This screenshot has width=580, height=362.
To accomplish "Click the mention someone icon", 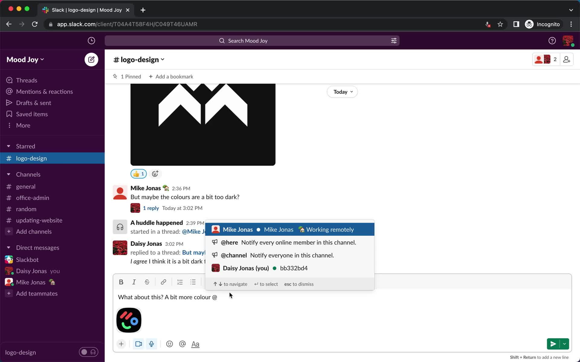I will pos(182,344).
